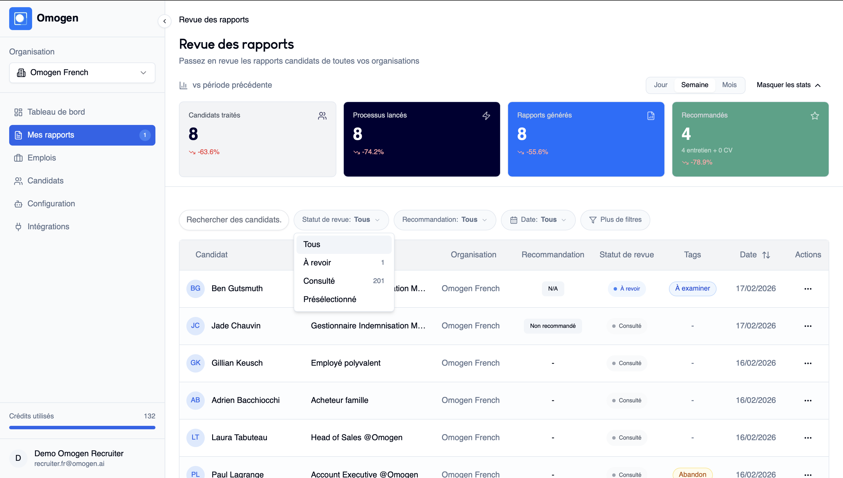Screen dimensions: 843x478
Task: Switch to the Mois period view
Action: click(x=729, y=85)
